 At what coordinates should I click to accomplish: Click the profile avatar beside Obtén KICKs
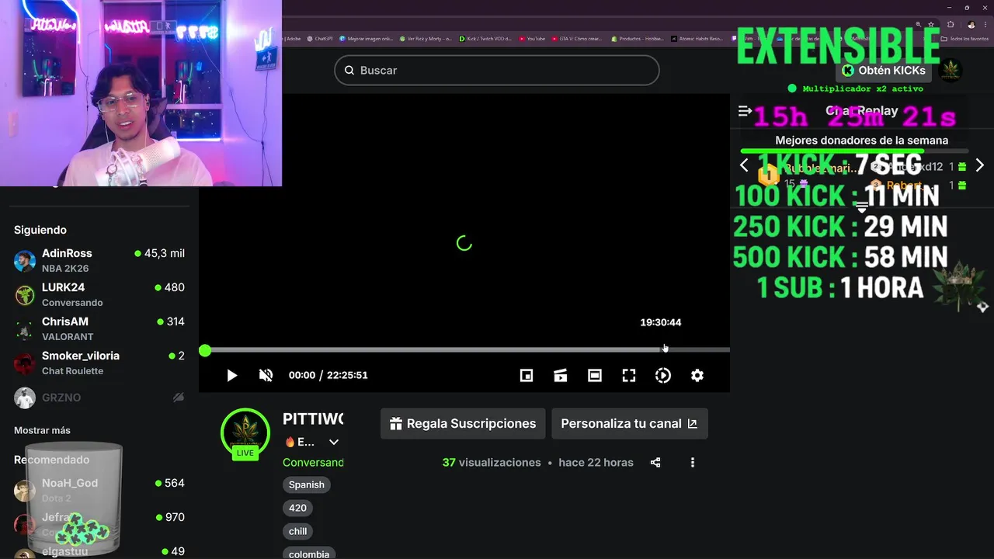pyautogui.click(x=951, y=71)
